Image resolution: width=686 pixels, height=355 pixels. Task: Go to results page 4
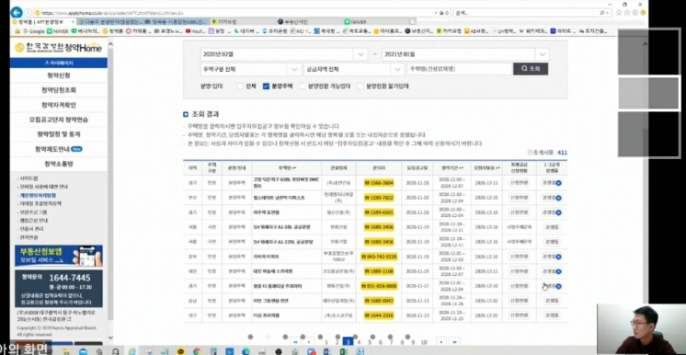pos(359,342)
